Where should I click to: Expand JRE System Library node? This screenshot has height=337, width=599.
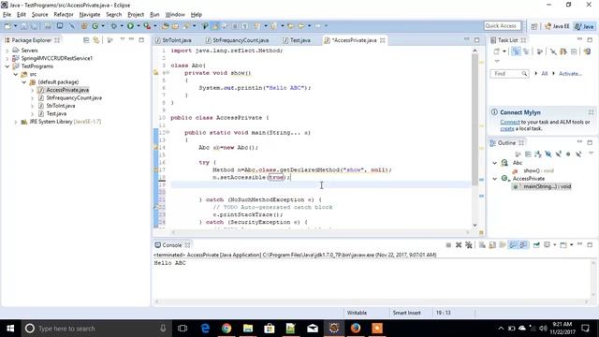(x=16, y=122)
